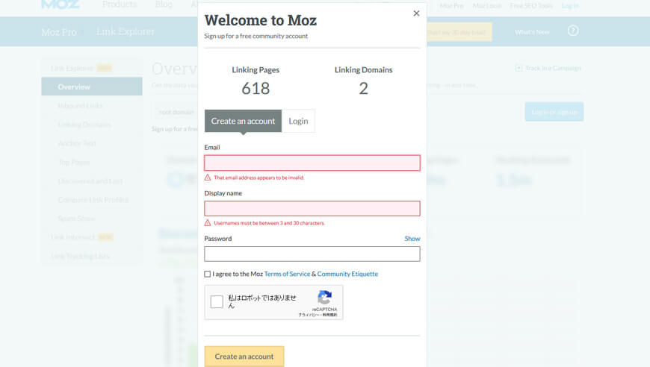
Task: Click the plus icon beside Track in a Campaign
Action: click(519, 68)
